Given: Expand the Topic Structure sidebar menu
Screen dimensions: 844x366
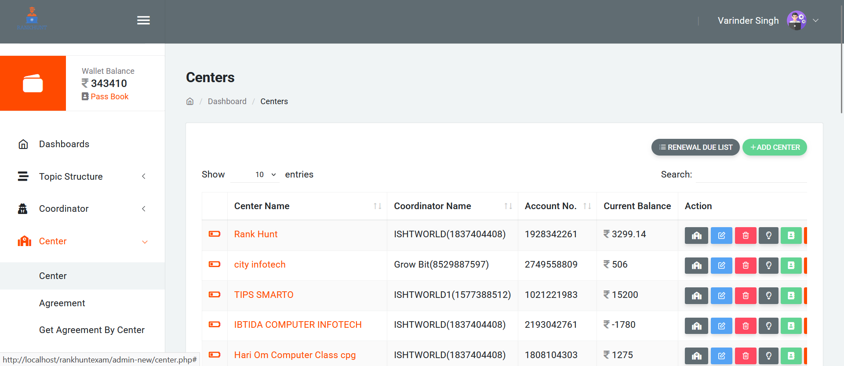Looking at the screenshot, I should point(82,177).
